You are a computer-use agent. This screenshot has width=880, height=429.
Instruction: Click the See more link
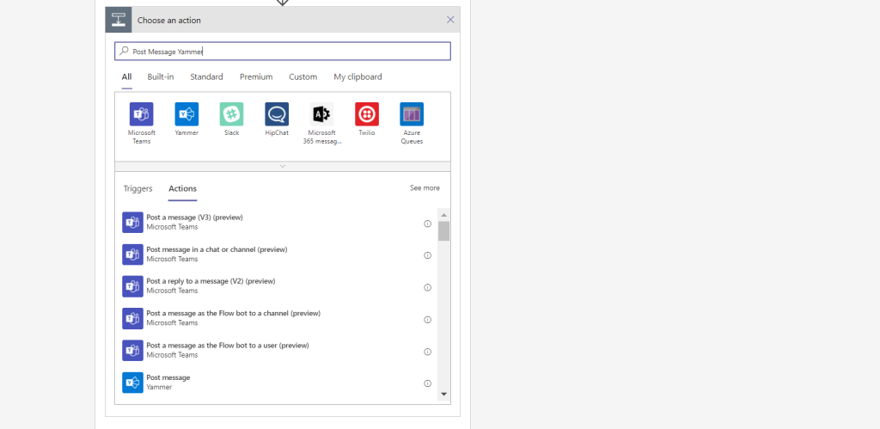[x=425, y=188]
